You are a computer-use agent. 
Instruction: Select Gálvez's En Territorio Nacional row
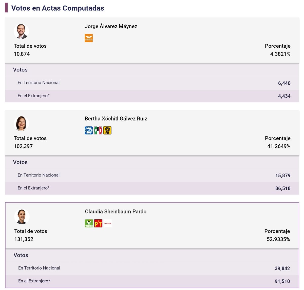[x=152, y=175]
